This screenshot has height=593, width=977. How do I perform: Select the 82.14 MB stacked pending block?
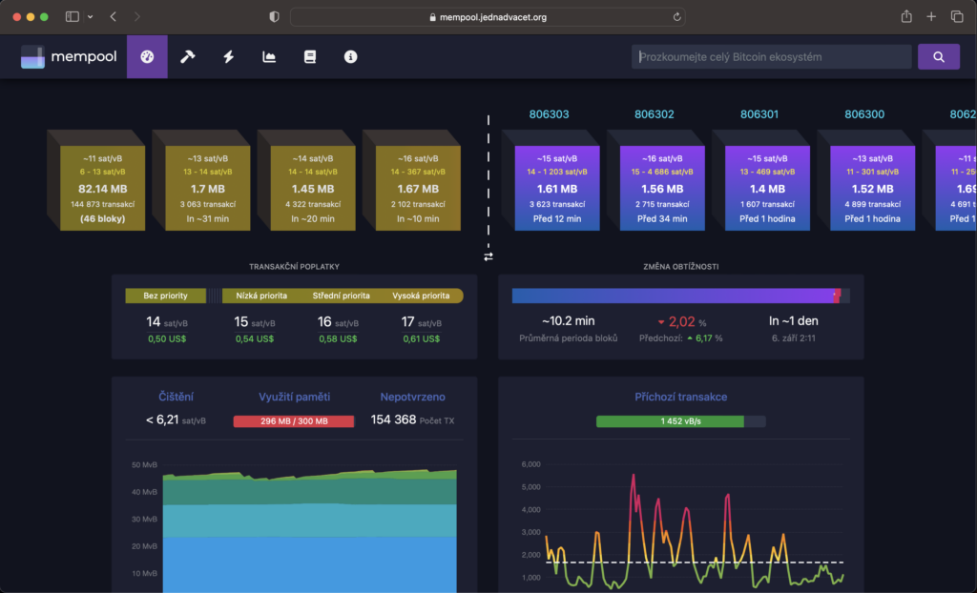102,188
